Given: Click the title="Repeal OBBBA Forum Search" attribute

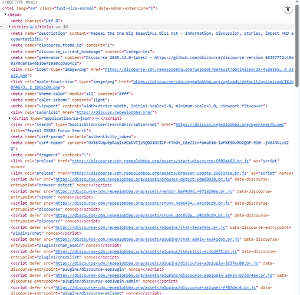Looking at the screenshot, I should point(50,130).
